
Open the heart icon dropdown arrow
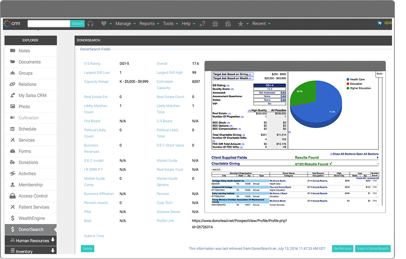(x=110, y=23)
